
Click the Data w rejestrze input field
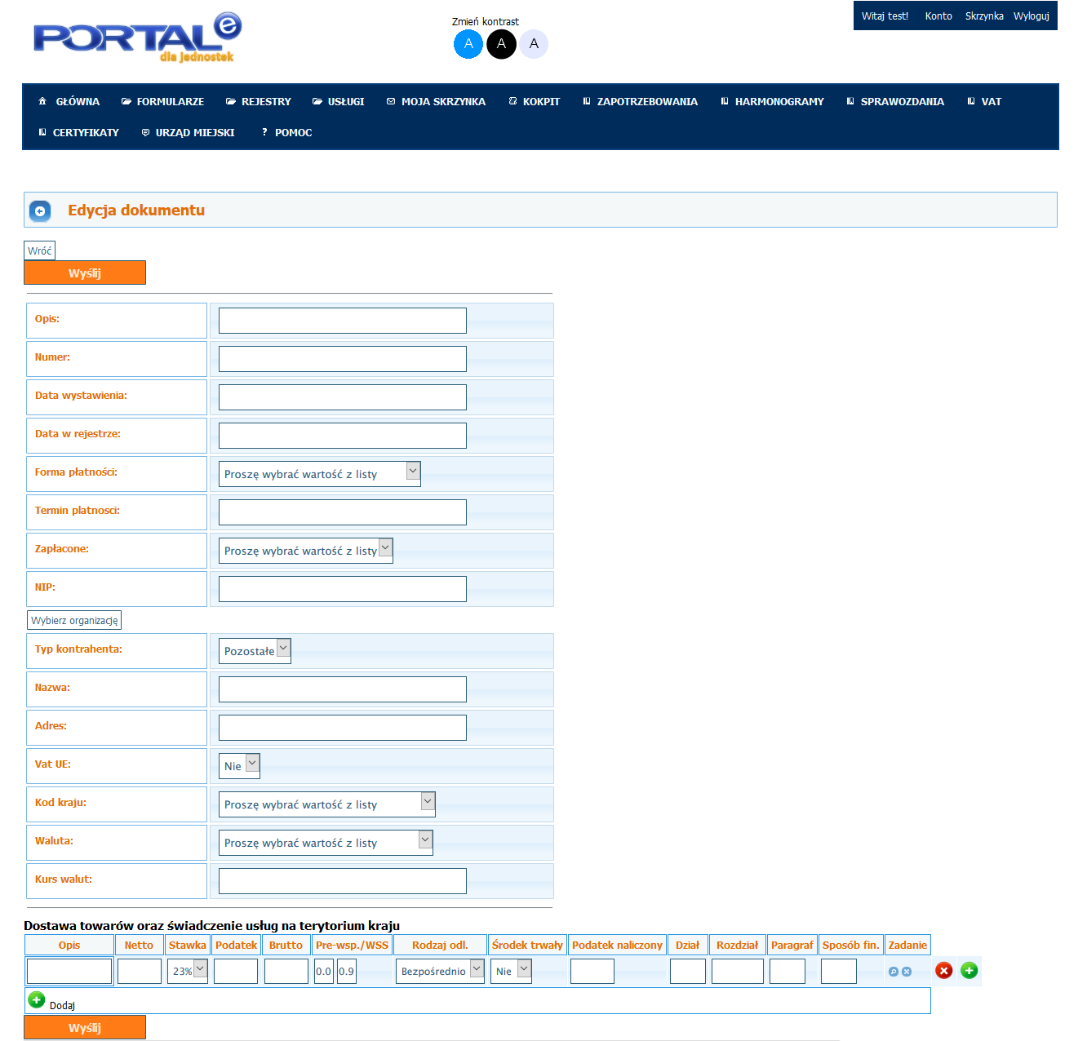tap(343, 436)
